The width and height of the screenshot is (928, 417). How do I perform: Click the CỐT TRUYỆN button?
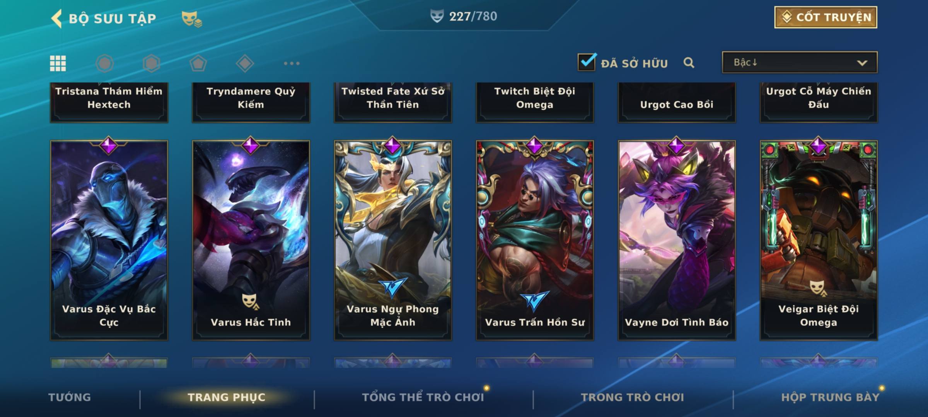[826, 17]
